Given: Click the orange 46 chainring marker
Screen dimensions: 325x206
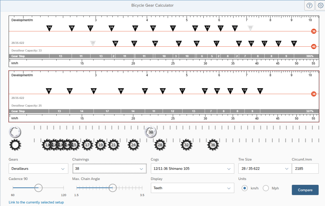Looking at the screenshot, I should 314,47.
